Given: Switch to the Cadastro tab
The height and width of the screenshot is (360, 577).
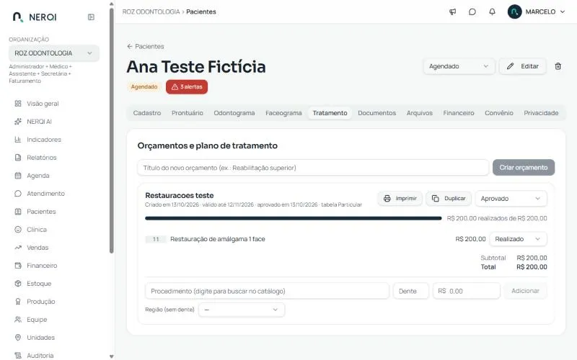Looking at the screenshot, I should [147, 113].
